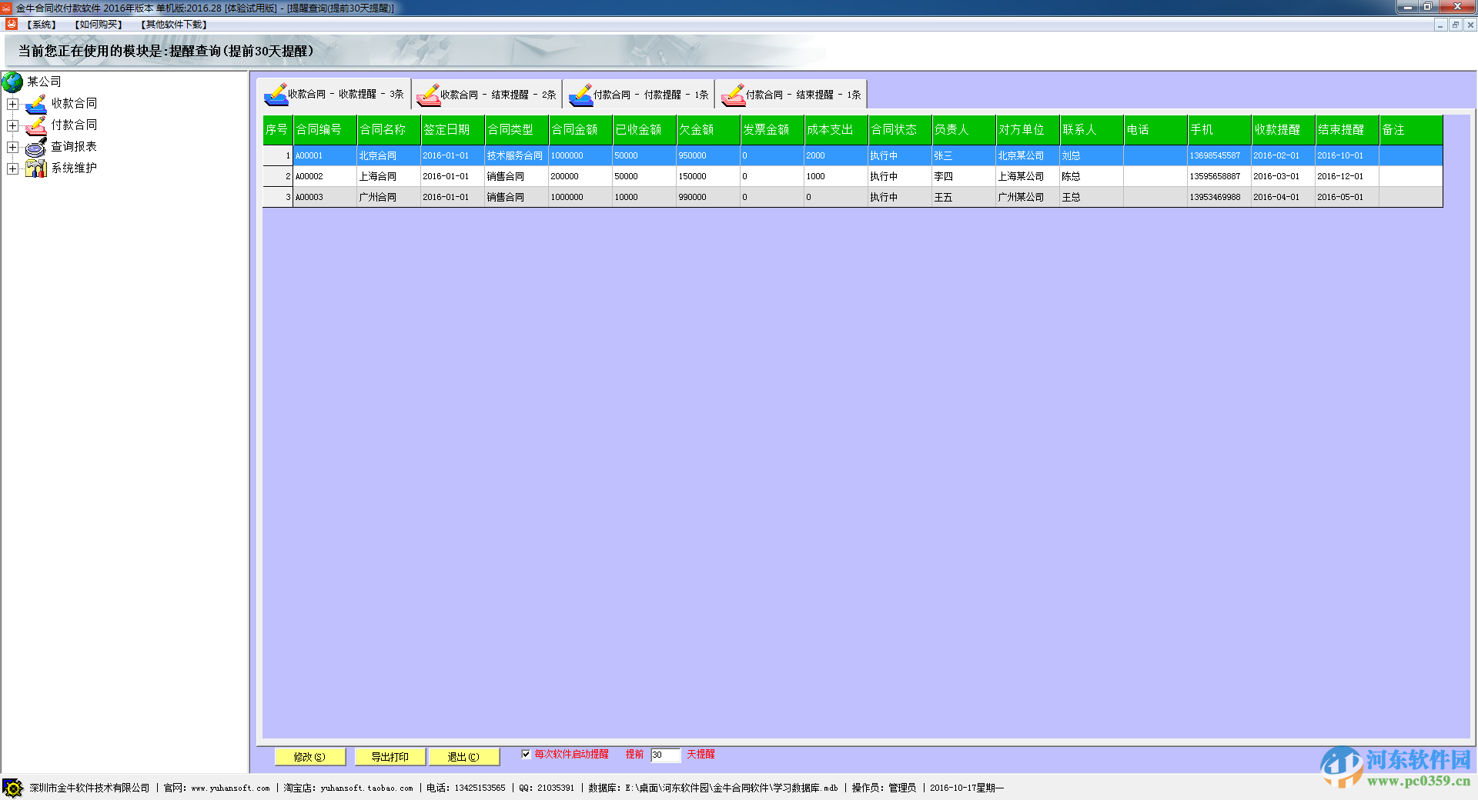Select the 收款合同-收款提醒 3条 tab

pyautogui.click(x=333, y=94)
